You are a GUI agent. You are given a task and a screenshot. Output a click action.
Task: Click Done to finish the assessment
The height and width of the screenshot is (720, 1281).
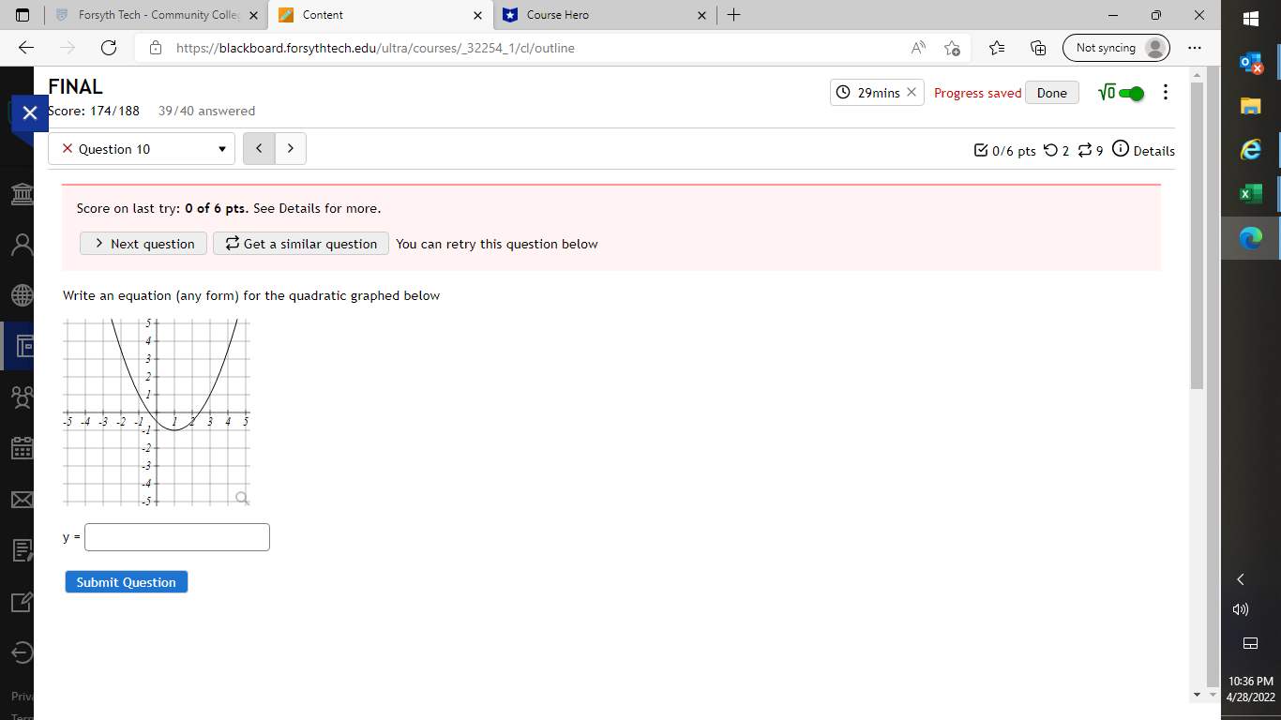pyautogui.click(x=1052, y=93)
